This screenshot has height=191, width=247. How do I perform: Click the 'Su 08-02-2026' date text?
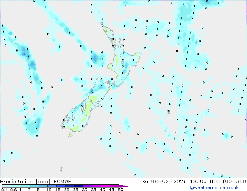(164, 182)
